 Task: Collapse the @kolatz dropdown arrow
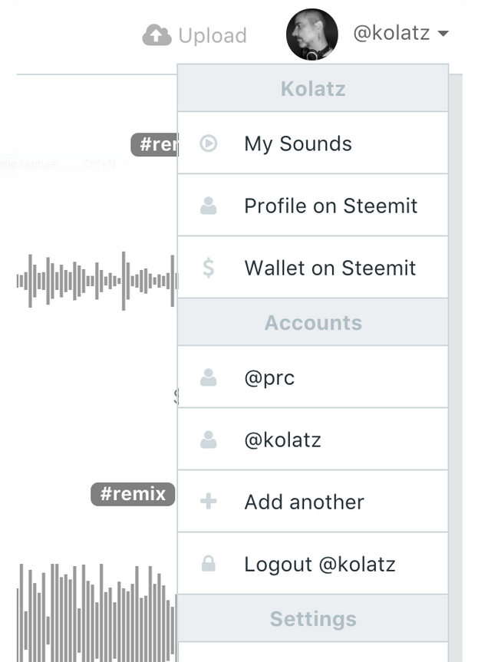(443, 35)
